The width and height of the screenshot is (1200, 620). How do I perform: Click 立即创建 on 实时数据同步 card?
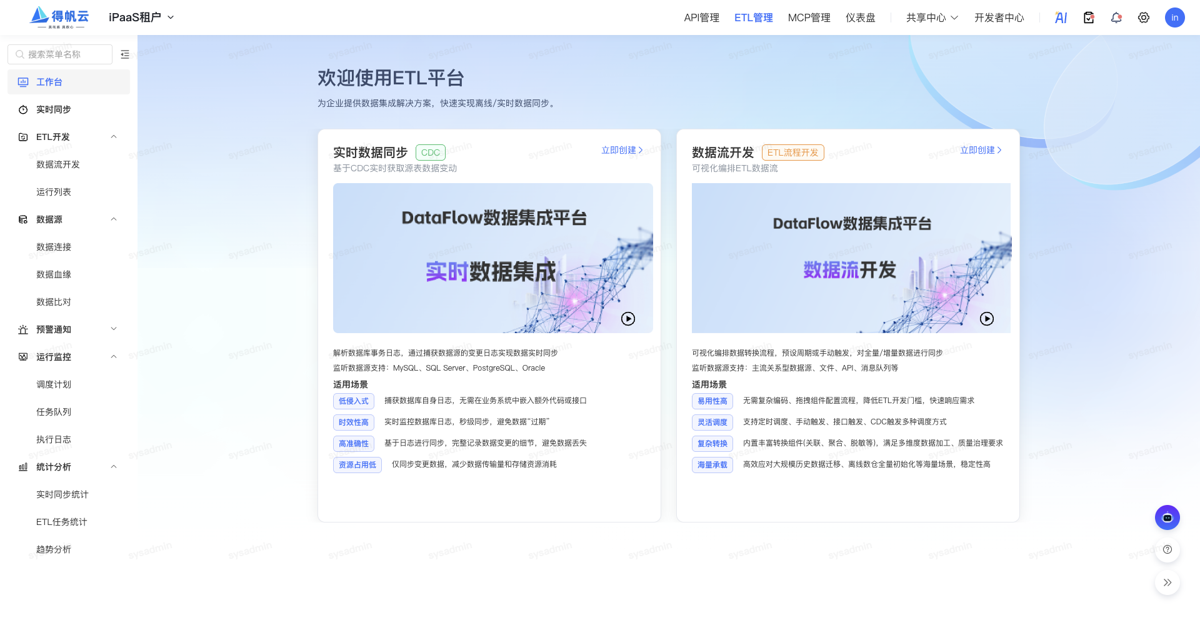pos(622,150)
